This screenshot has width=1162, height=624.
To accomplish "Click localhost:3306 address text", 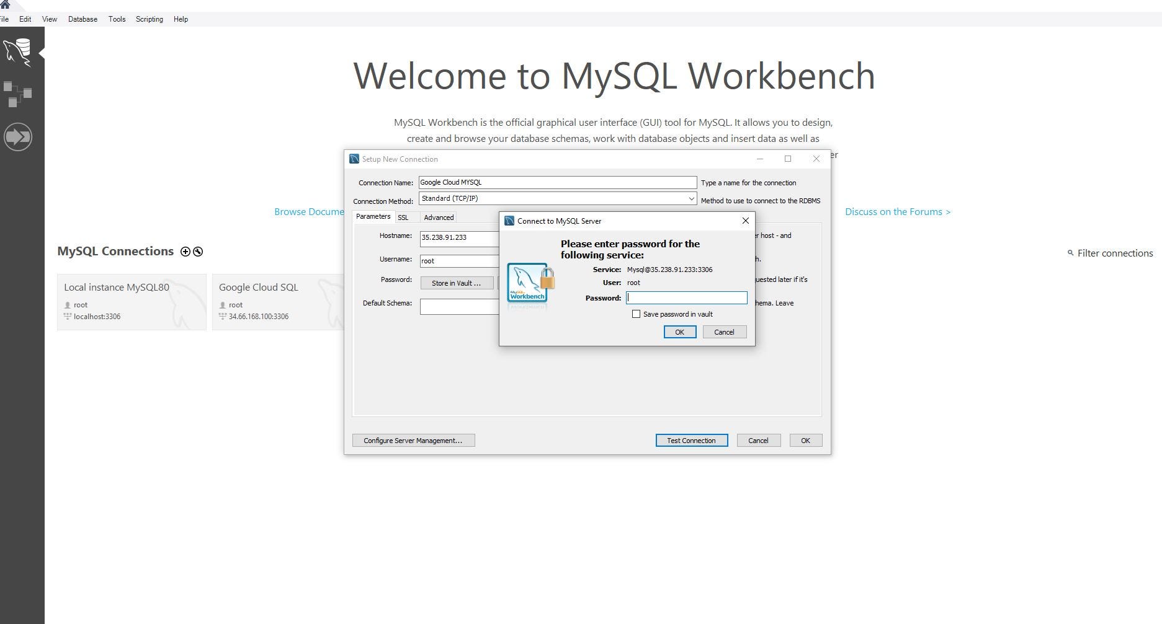I will pos(97,317).
